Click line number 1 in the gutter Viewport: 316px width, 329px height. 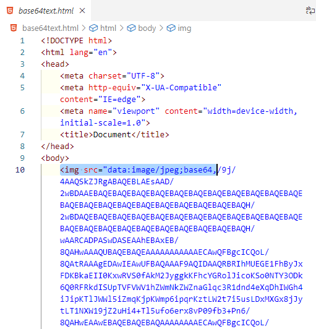22,40
